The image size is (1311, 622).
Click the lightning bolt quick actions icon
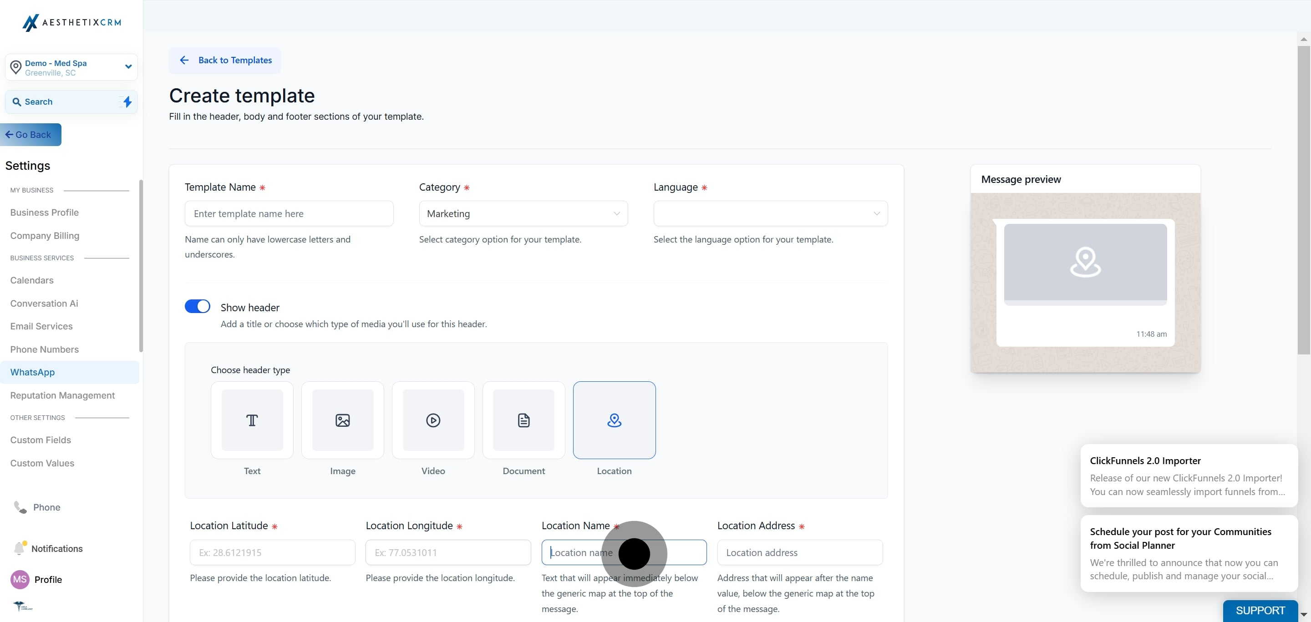[127, 102]
